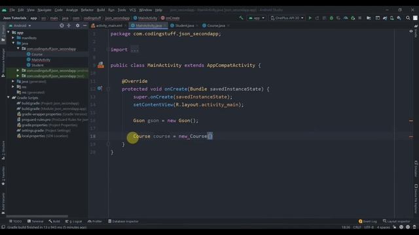This screenshot has width=419, height=235.
Task: Open the Database Inspector tool window
Action: [x=123, y=221]
